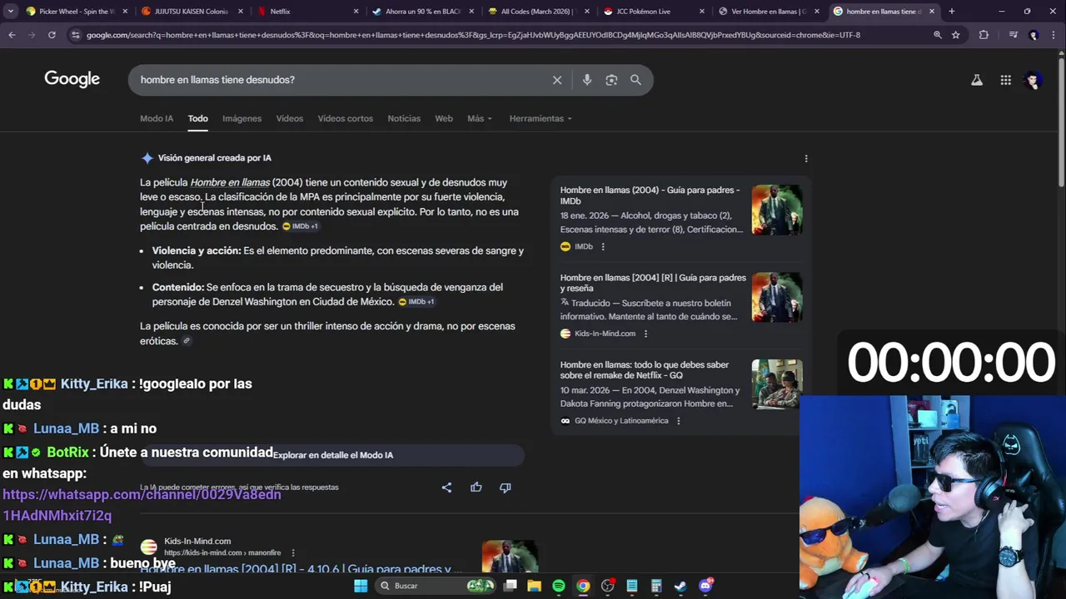1066x599 pixels.
Task: Clear the Google search box with the X
Action: pos(557,80)
